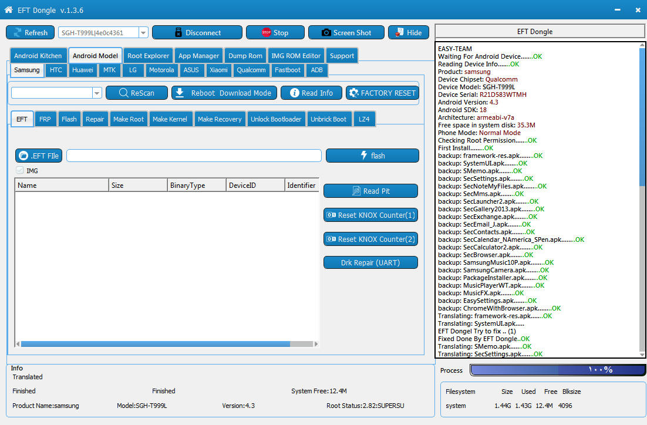Switch to the Android Kitchen tab
647x425 pixels.
coord(38,56)
